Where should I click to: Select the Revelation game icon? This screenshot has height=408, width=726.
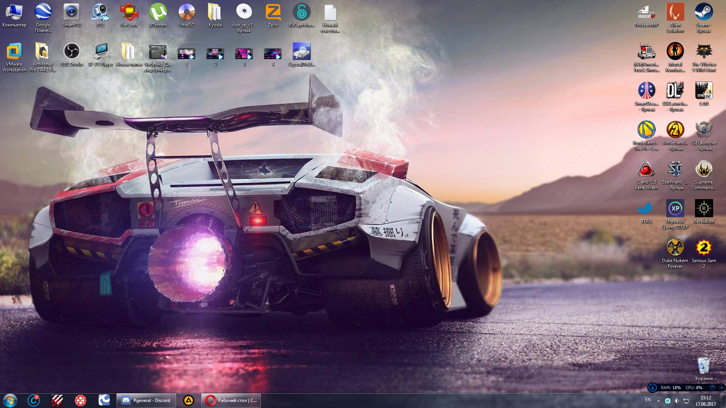click(x=704, y=212)
